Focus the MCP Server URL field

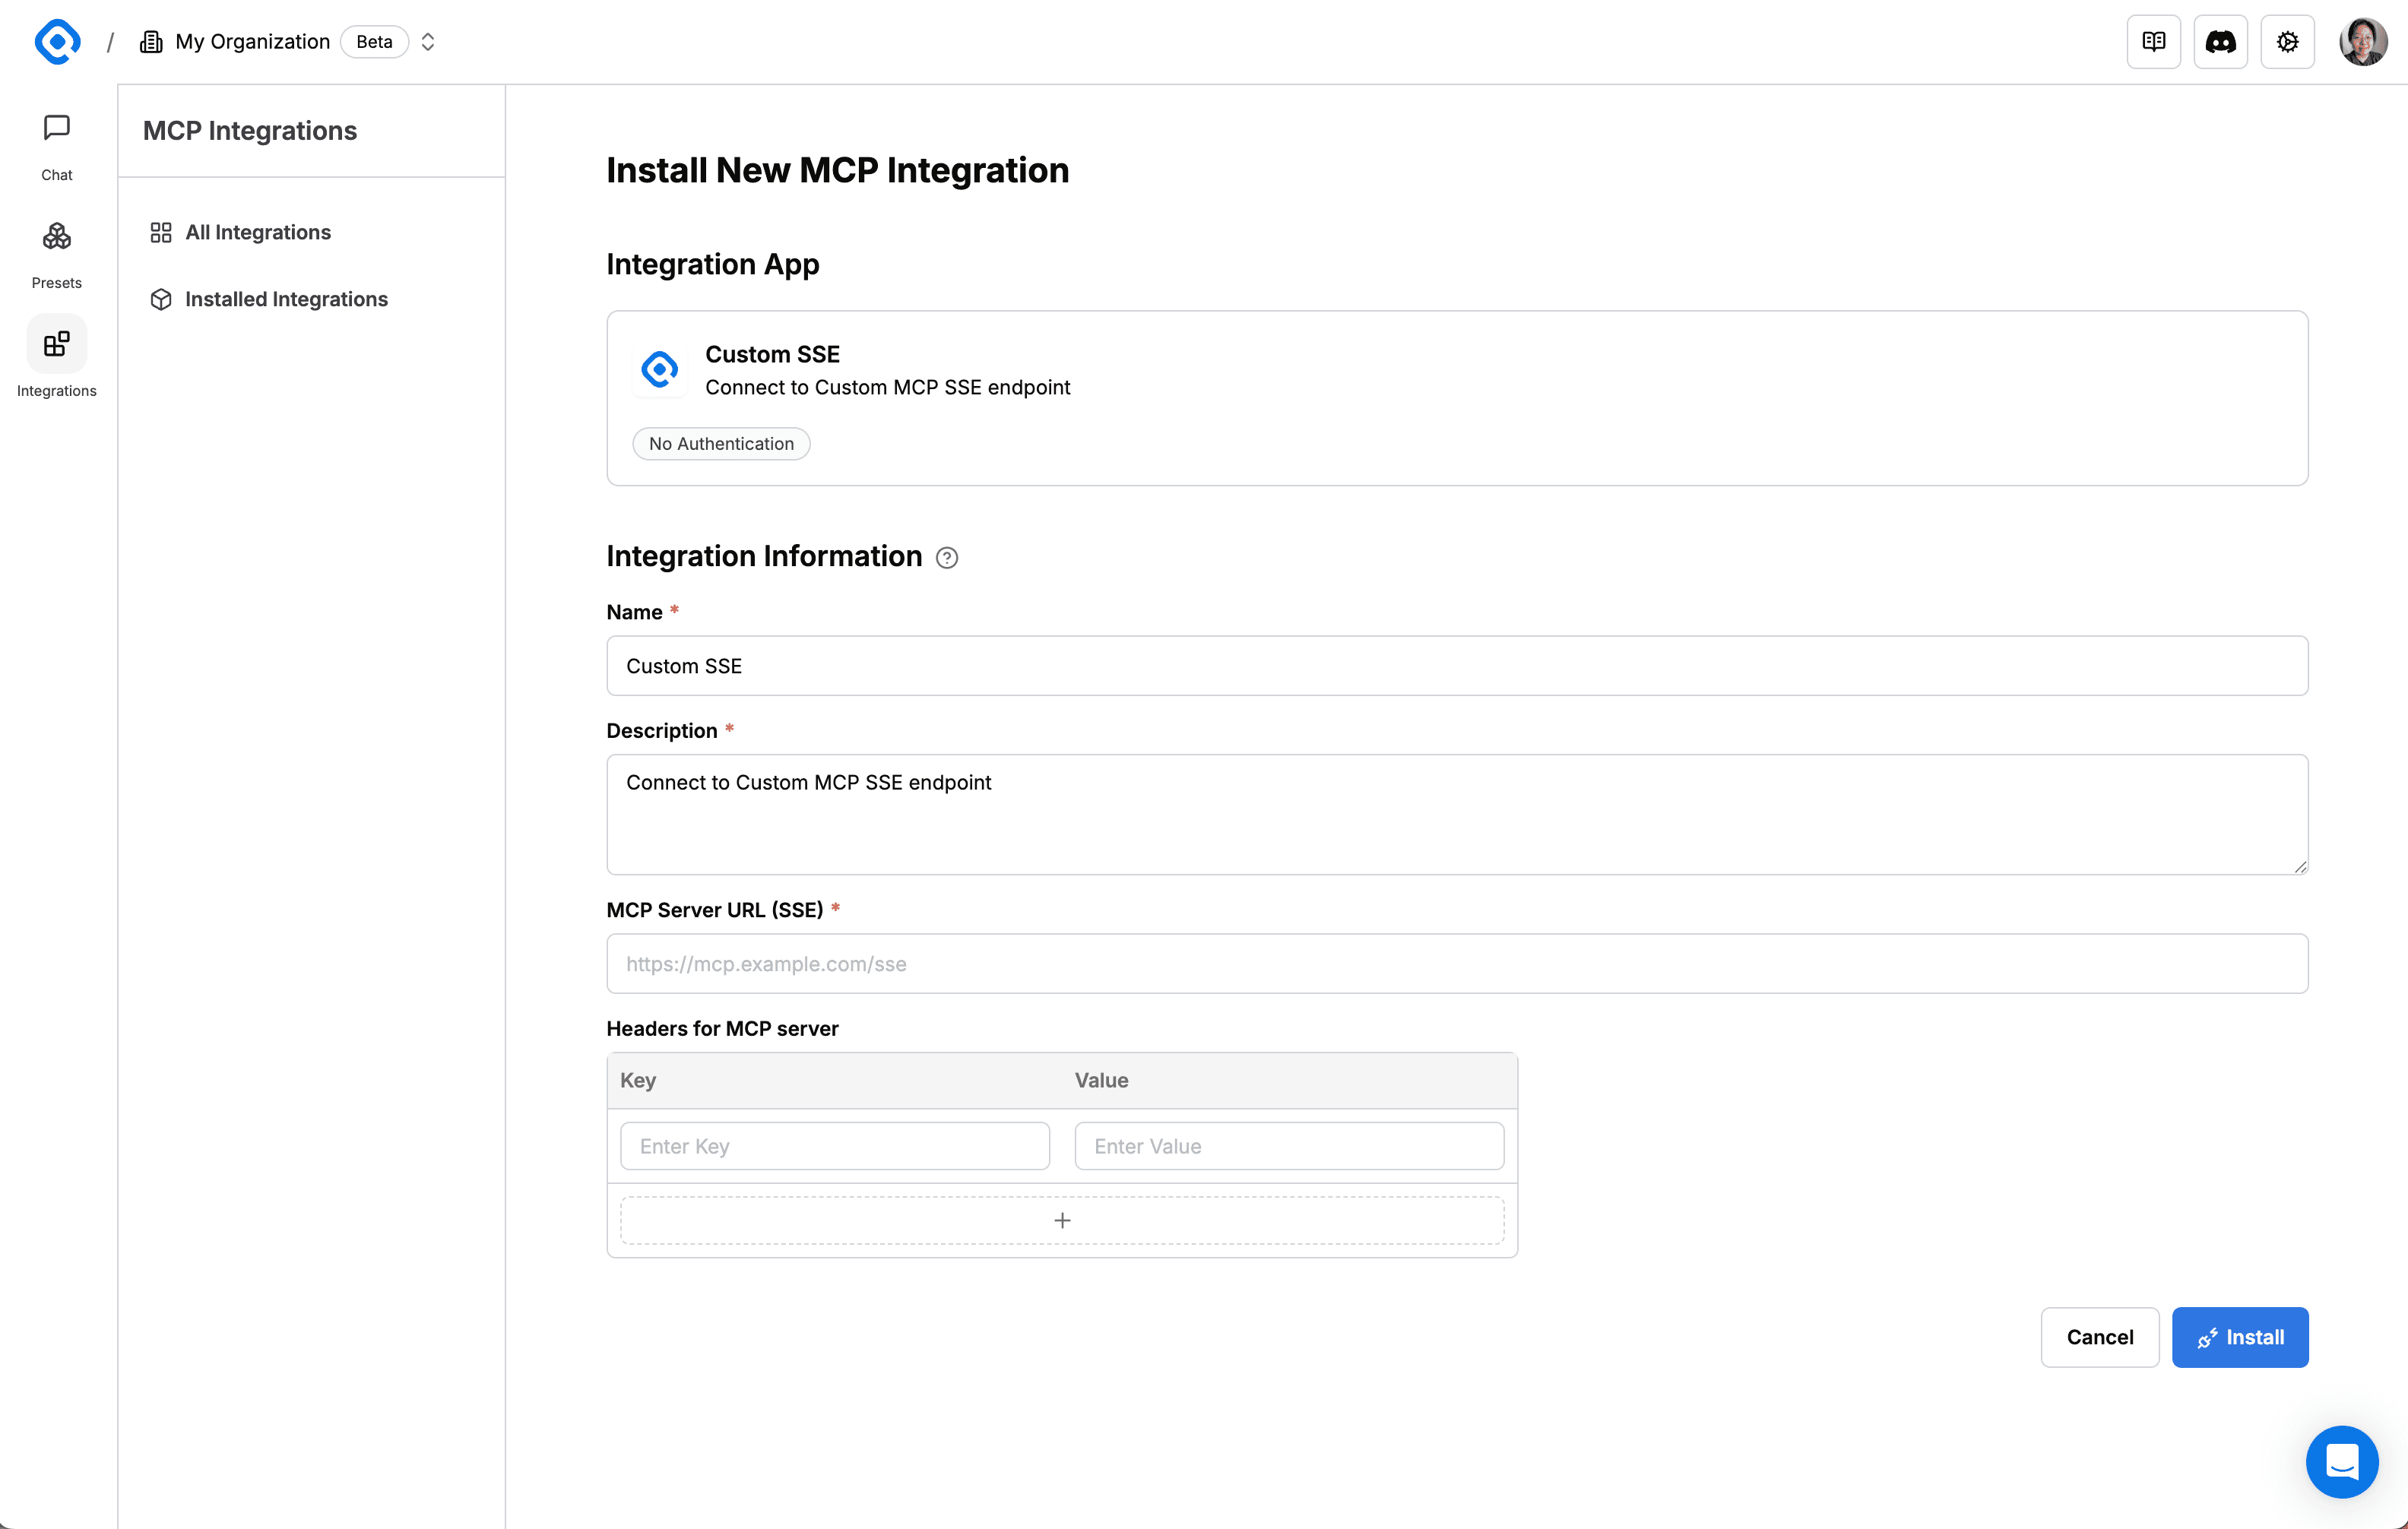1456,964
